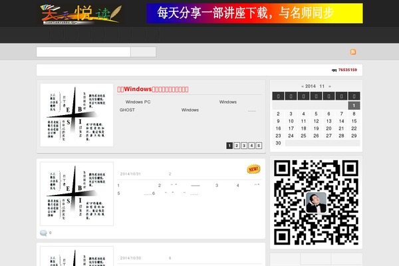Click the QR code image
399x266 pixels.
[x=316, y=203]
